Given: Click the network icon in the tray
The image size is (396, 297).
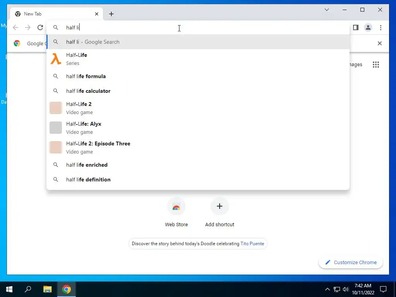Looking at the screenshot, I should (337, 289).
